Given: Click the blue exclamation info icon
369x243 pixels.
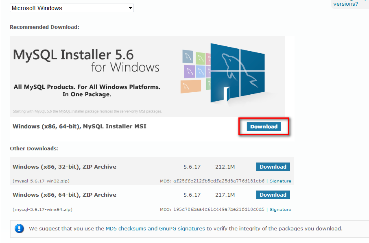Looking at the screenshot, I should click(19, 228).
